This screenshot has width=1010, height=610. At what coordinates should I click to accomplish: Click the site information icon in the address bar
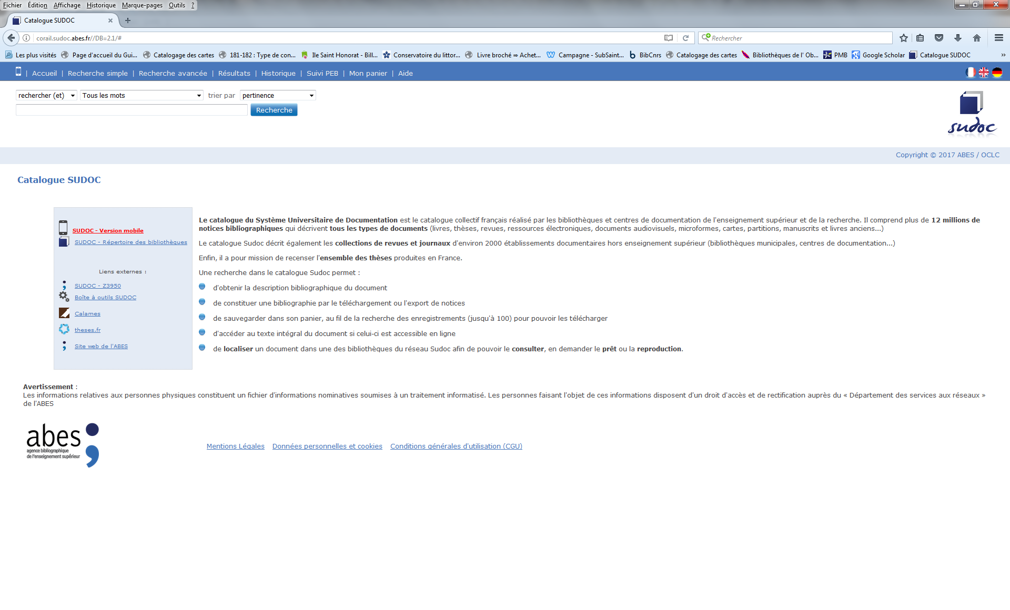(x=26, y=38)
